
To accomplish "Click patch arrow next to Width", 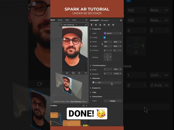I will click(x=91, y=42).
